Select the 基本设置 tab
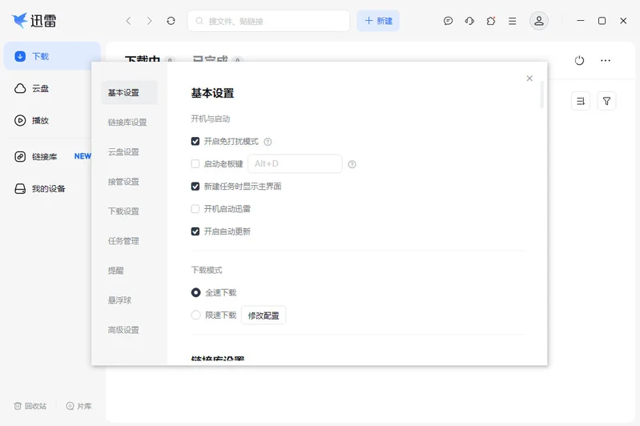The width and height of the screenshot is (640, 426). click(x=129, y=93)
